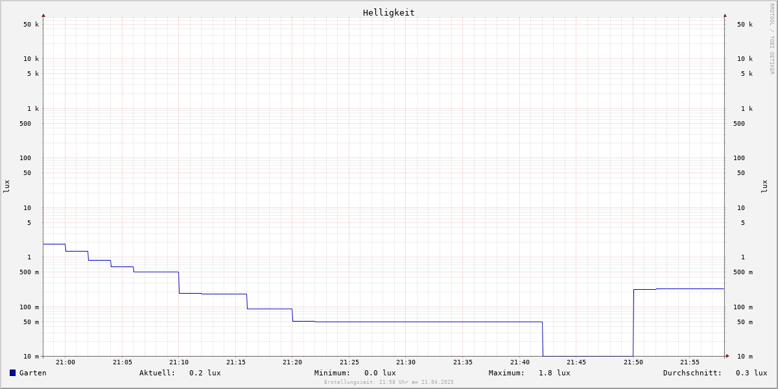
Task: Click the Minimum 0.0 lux value
Action: click(x=380, y=373)
